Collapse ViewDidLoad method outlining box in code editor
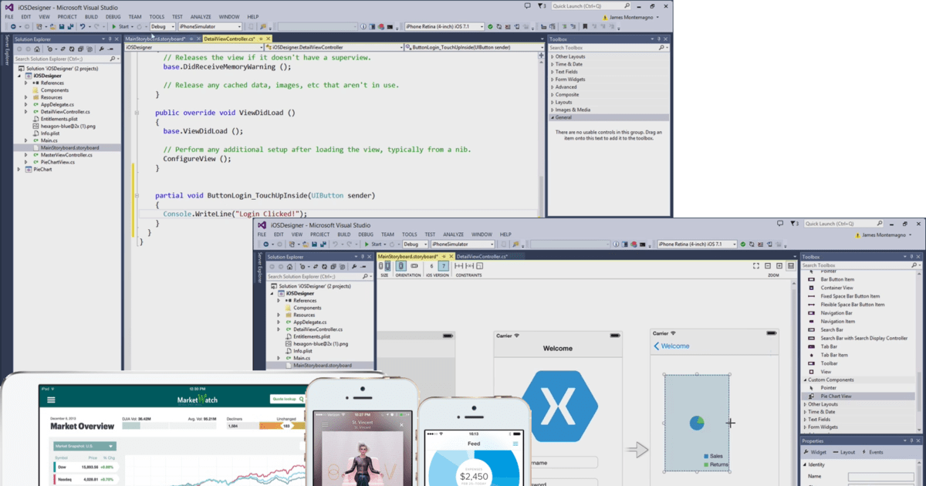Viewport: 926px width, 486px height. pyautogui.click(x=137, y=113)
